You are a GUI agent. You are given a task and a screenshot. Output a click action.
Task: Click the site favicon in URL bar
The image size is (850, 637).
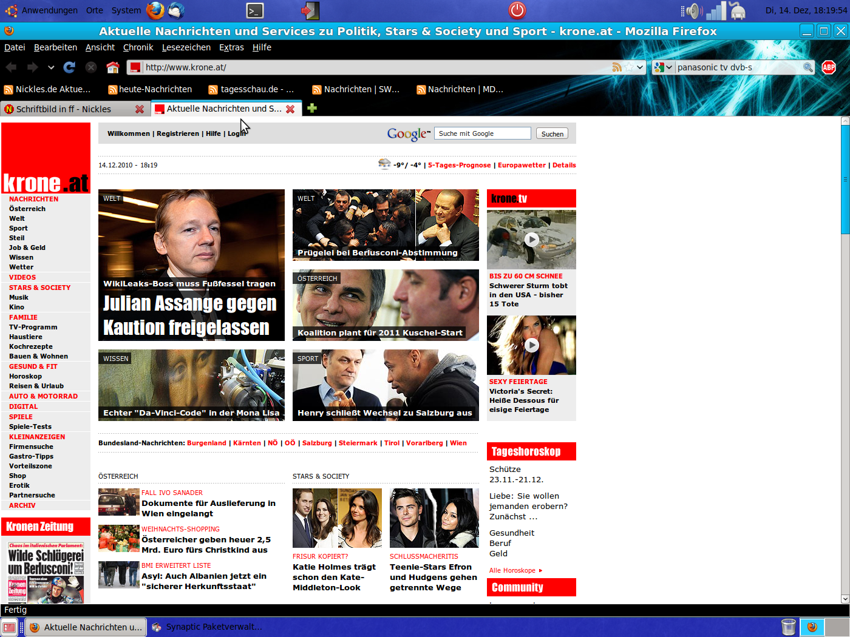135,67
